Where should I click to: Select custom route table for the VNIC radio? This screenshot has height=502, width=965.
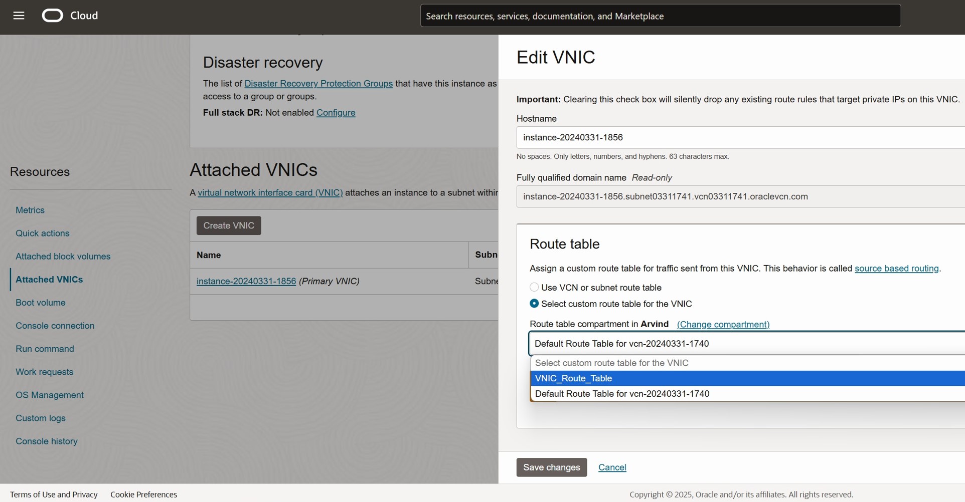pyautogui.click(x=535, y=304)
